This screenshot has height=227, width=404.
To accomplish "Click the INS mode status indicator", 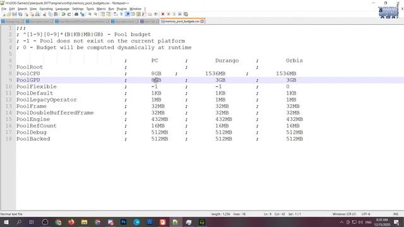I will coord(396,214).
